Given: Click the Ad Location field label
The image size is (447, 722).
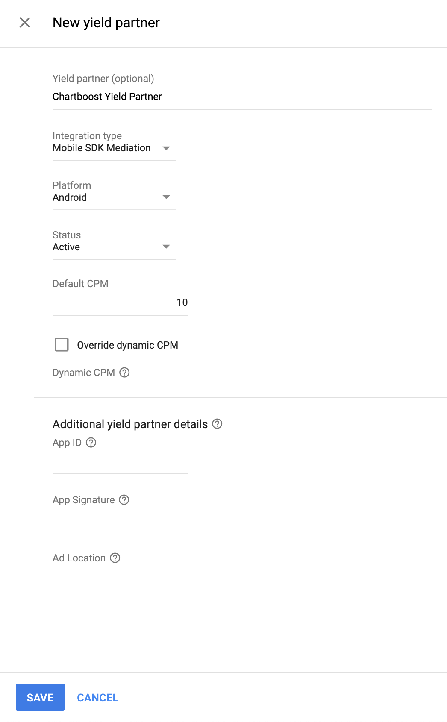Looking at the screenshot, I should pos(79,558).
